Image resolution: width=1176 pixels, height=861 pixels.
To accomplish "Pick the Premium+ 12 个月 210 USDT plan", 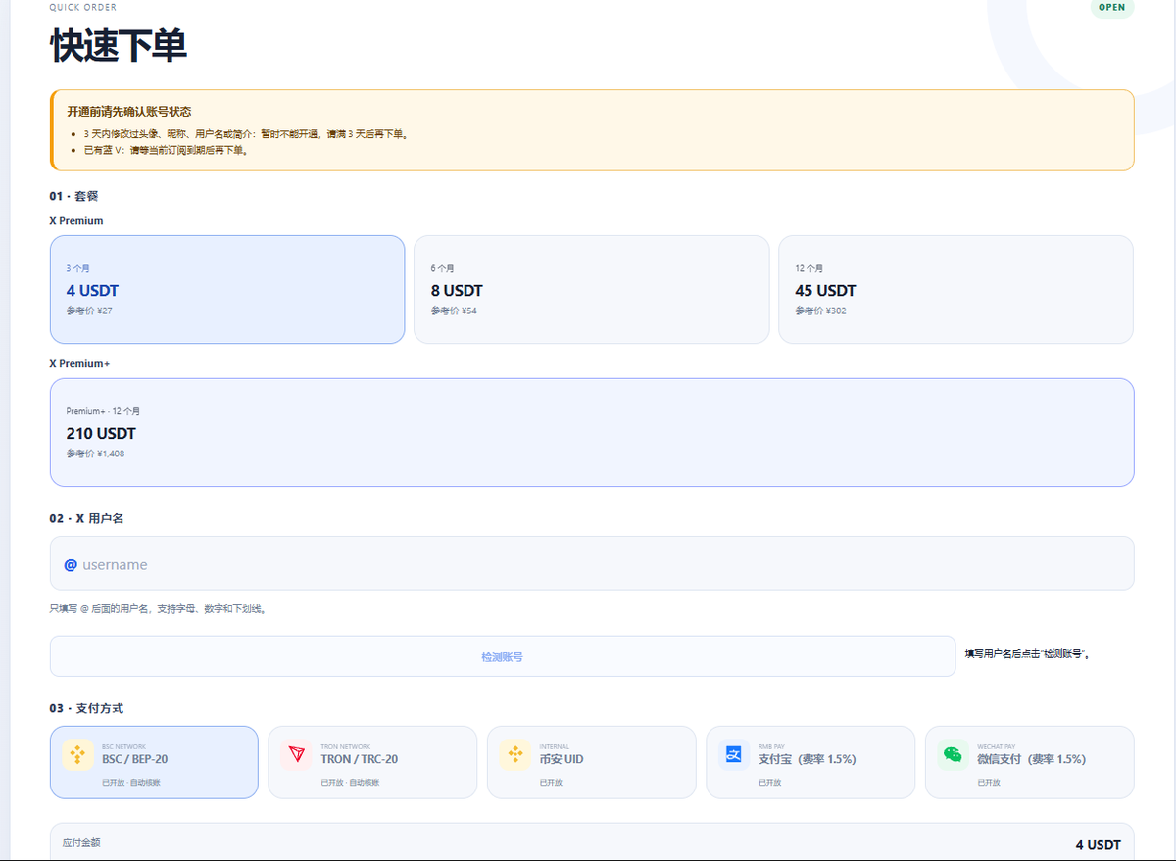I will (x=592, y=433).
